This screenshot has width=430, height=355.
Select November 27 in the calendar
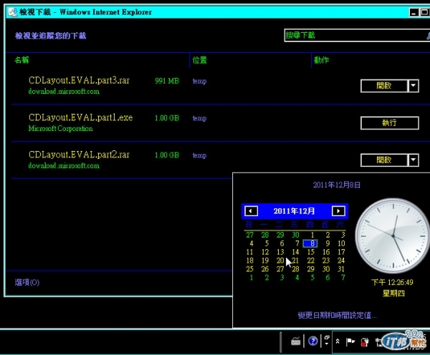[x=249, y=235]
